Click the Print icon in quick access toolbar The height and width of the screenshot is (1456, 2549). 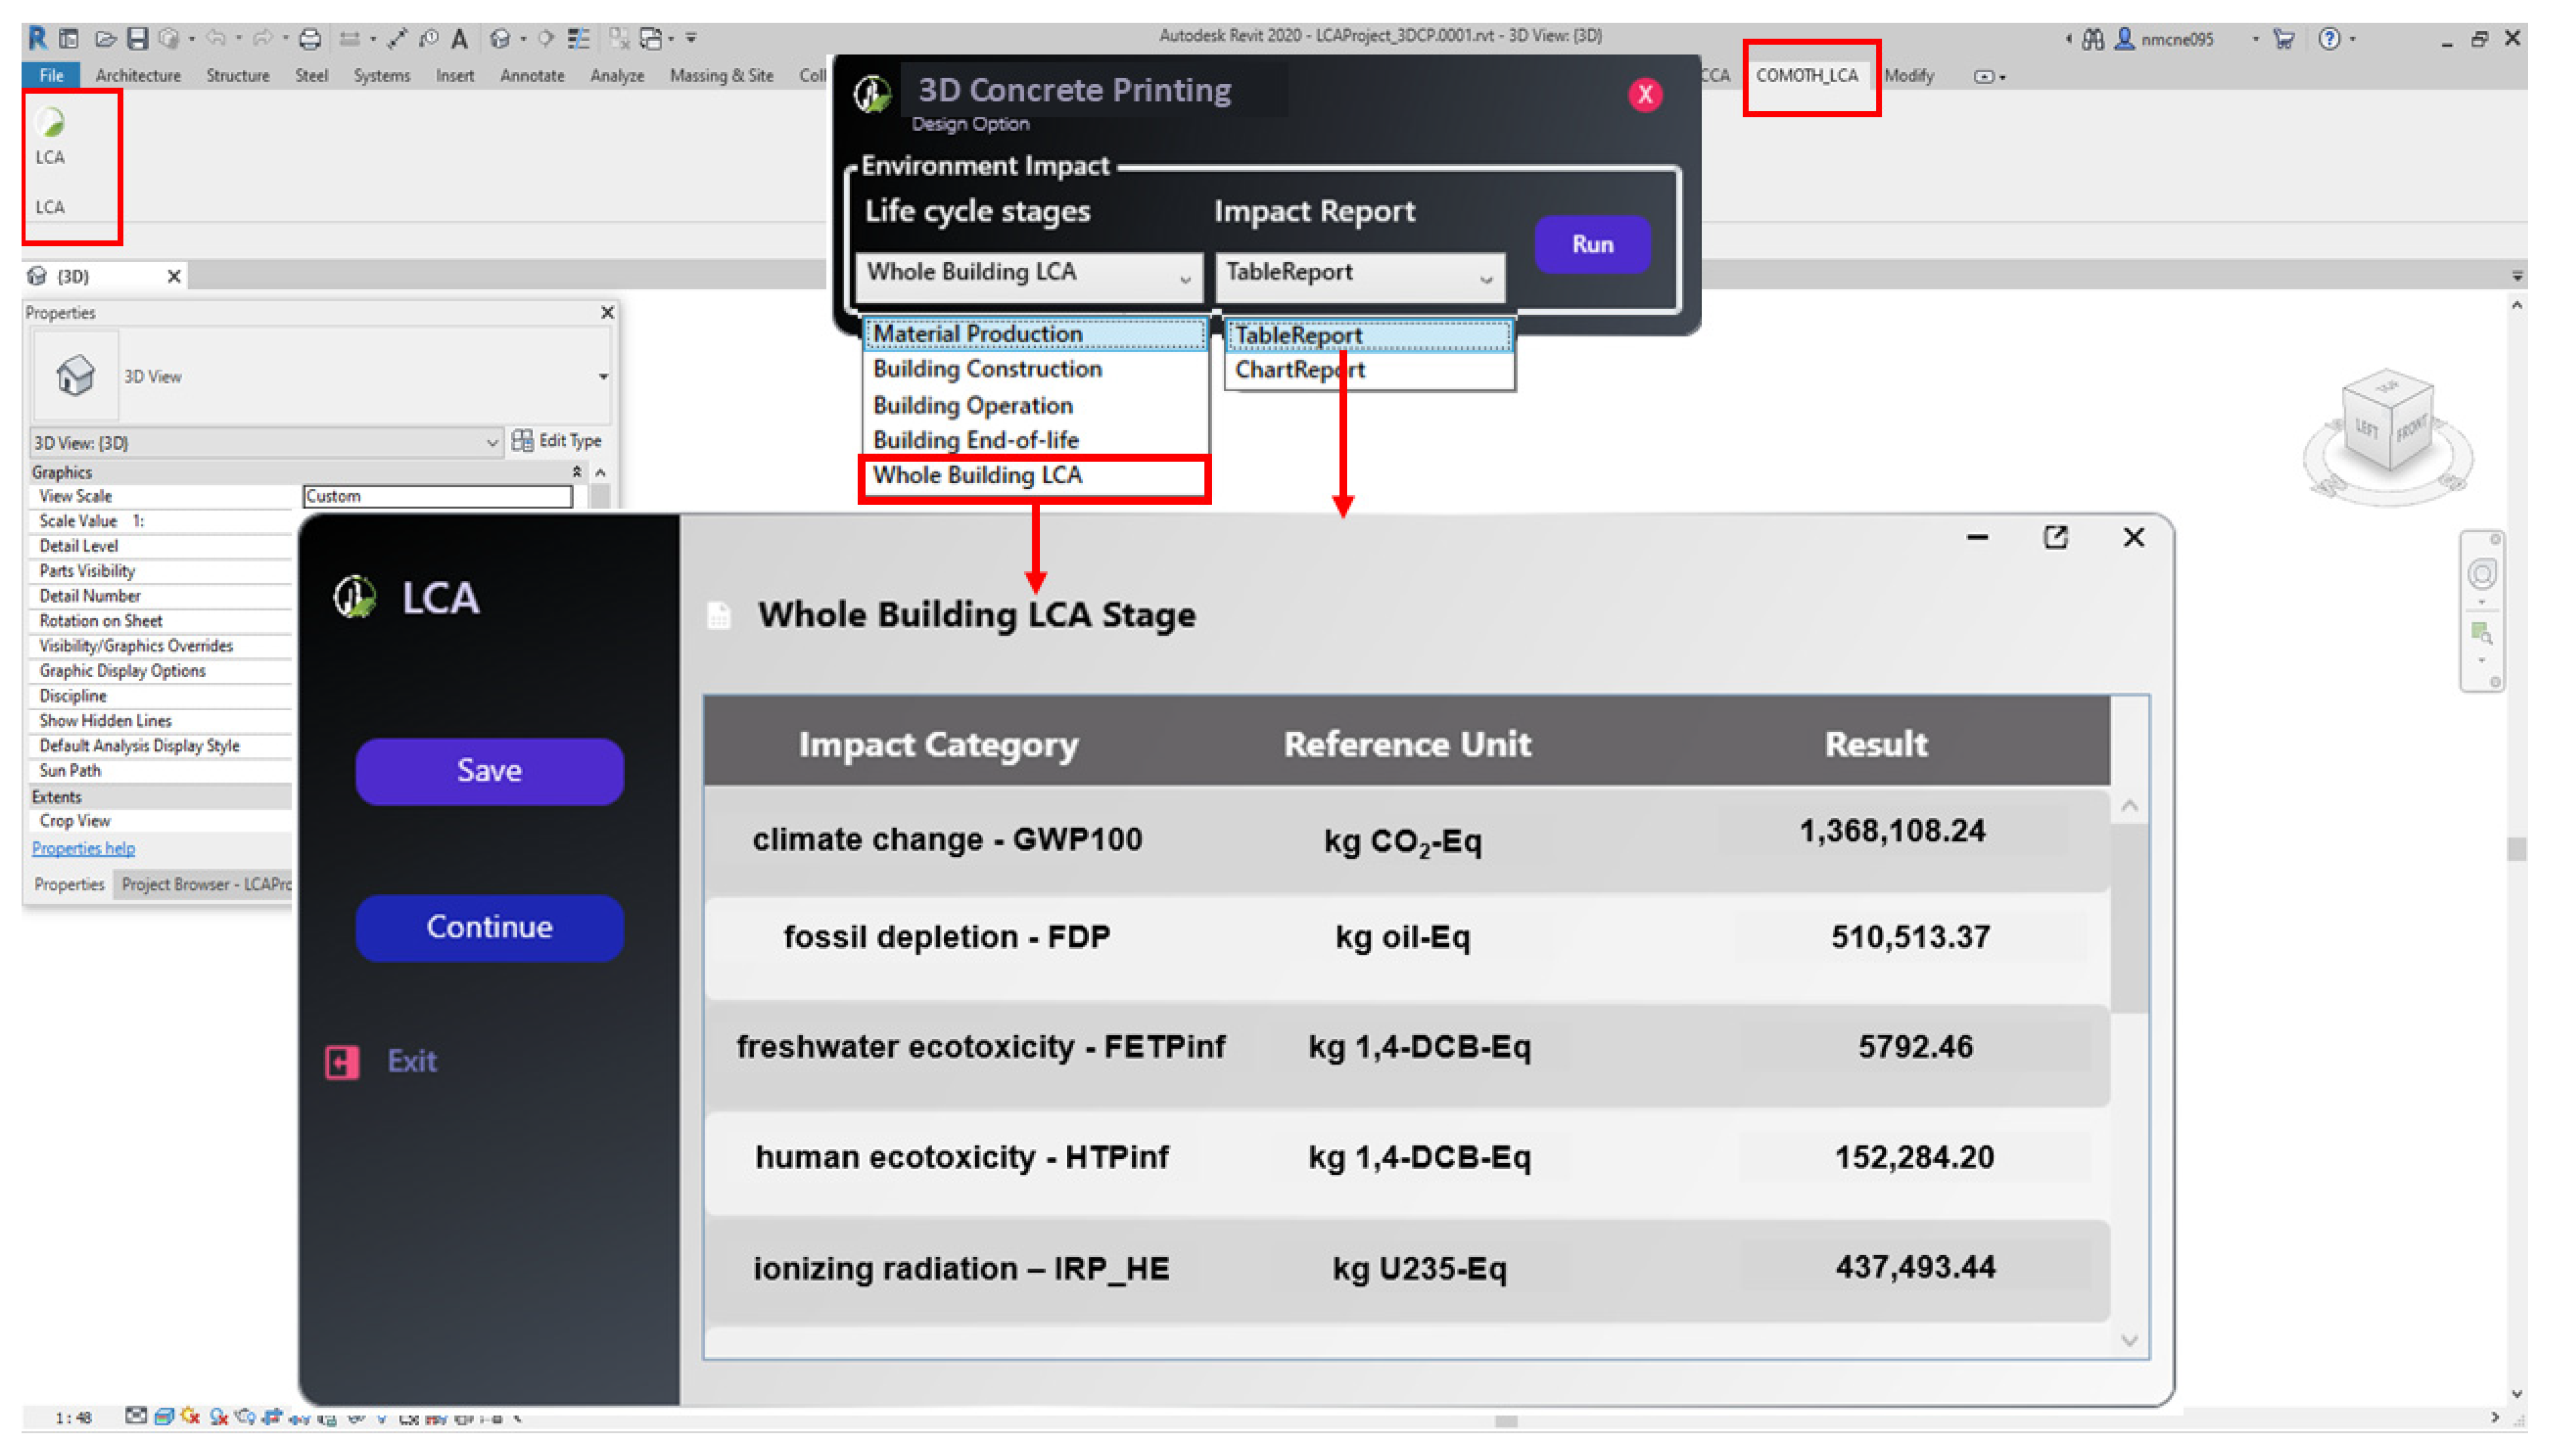coord(310,39)
